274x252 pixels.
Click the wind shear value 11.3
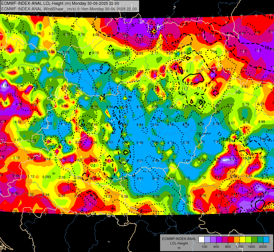click(x=200, y=88)
